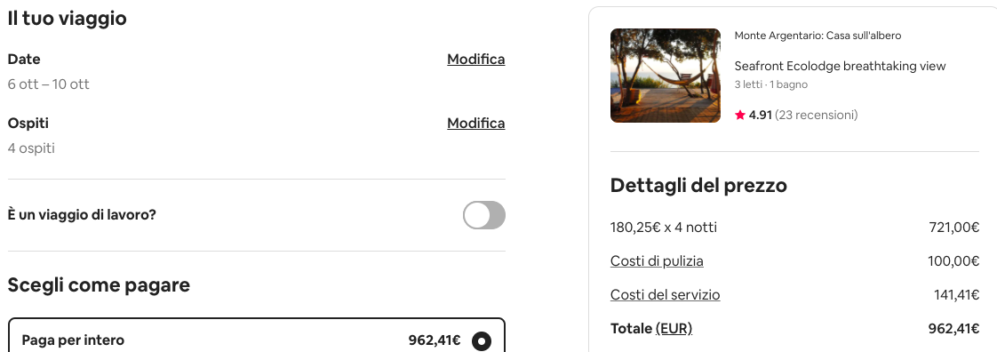Click the 180,25€ x 4 notti line

(x=664, y=228)
